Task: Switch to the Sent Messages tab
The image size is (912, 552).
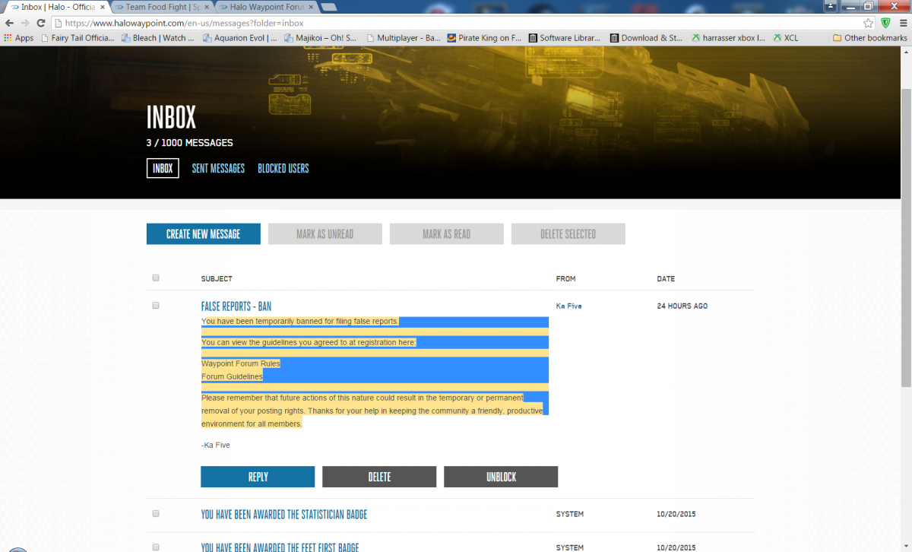Action: pos(218,169)
